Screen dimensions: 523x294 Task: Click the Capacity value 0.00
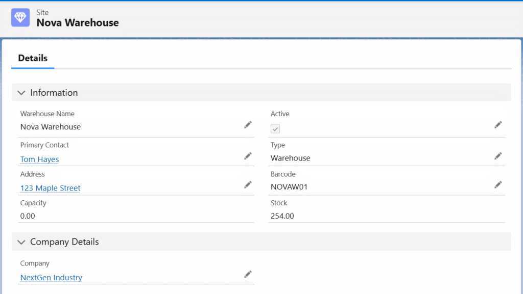(28, 216)
